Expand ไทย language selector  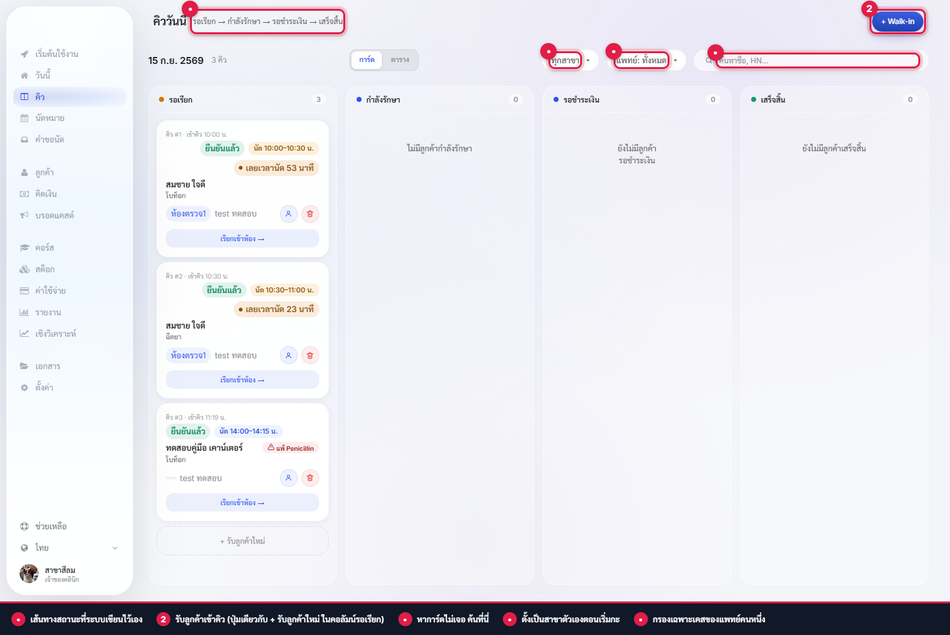[x=70, y=548]
